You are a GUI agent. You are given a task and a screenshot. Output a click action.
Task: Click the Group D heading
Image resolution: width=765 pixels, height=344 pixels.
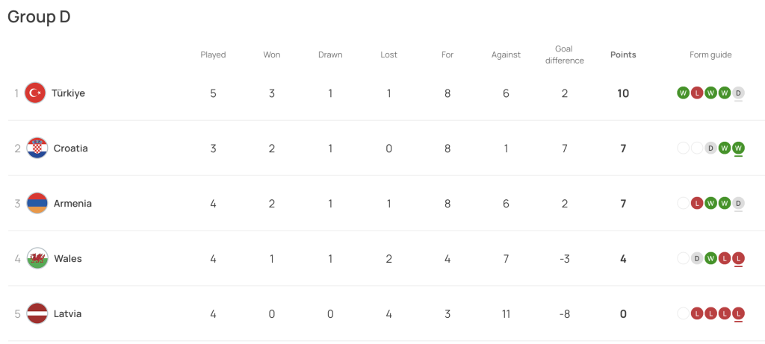click(39, 17)
